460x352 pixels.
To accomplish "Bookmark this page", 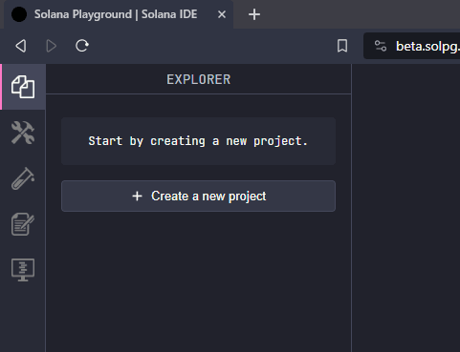I will 342,46.
